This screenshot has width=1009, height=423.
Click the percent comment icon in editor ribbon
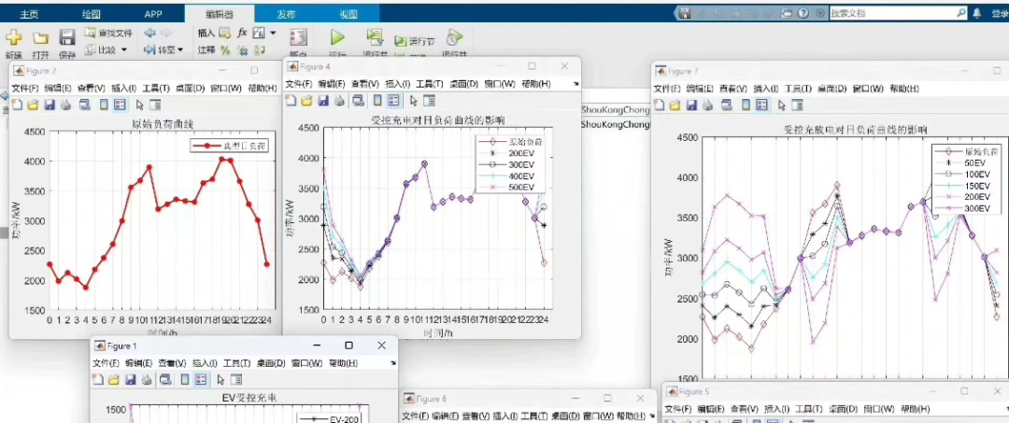pos(225,49)
